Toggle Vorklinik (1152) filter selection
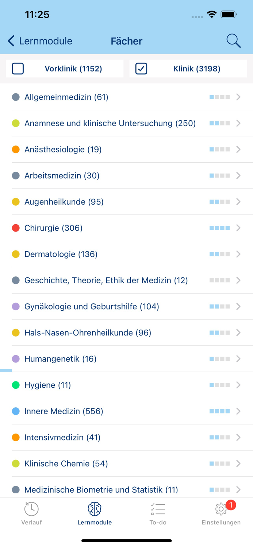 point(64,68)
